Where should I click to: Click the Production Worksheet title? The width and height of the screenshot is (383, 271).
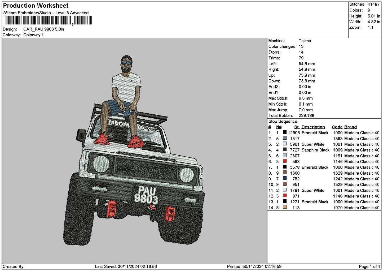pyautogui.click(x=36, y=6)
